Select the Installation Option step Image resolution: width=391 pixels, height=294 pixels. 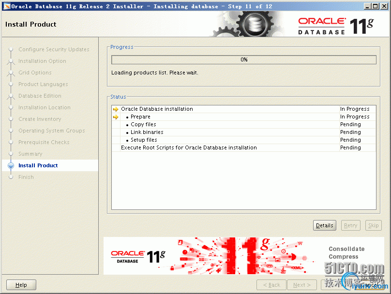(x=42, y=61)
